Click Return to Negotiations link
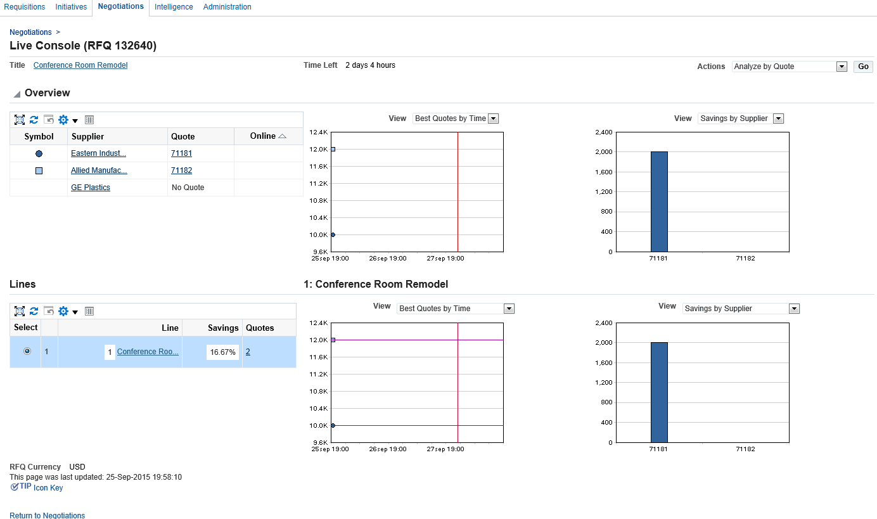877x519 pixels. click(x=48, y=515)
